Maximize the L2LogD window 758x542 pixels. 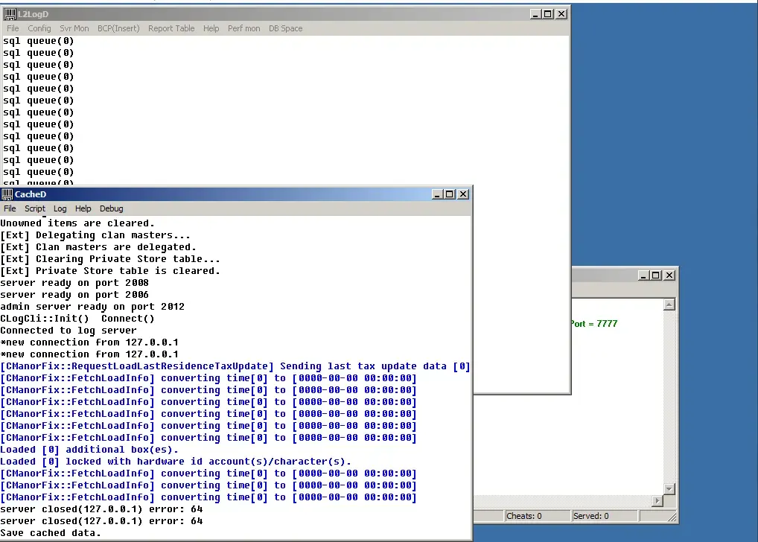(548, 14)
